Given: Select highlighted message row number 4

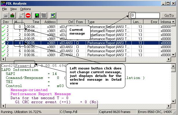Looking at the screenshot, I should click(x=86, y=43).
